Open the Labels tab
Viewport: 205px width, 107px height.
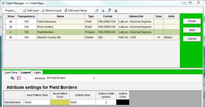37,72
